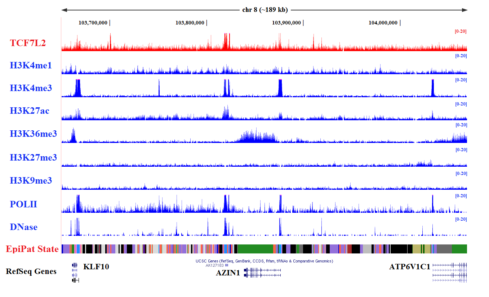The image size is (489, 297).
Task: Click the H3K27ac track label
Action: [x=30, y=111]
